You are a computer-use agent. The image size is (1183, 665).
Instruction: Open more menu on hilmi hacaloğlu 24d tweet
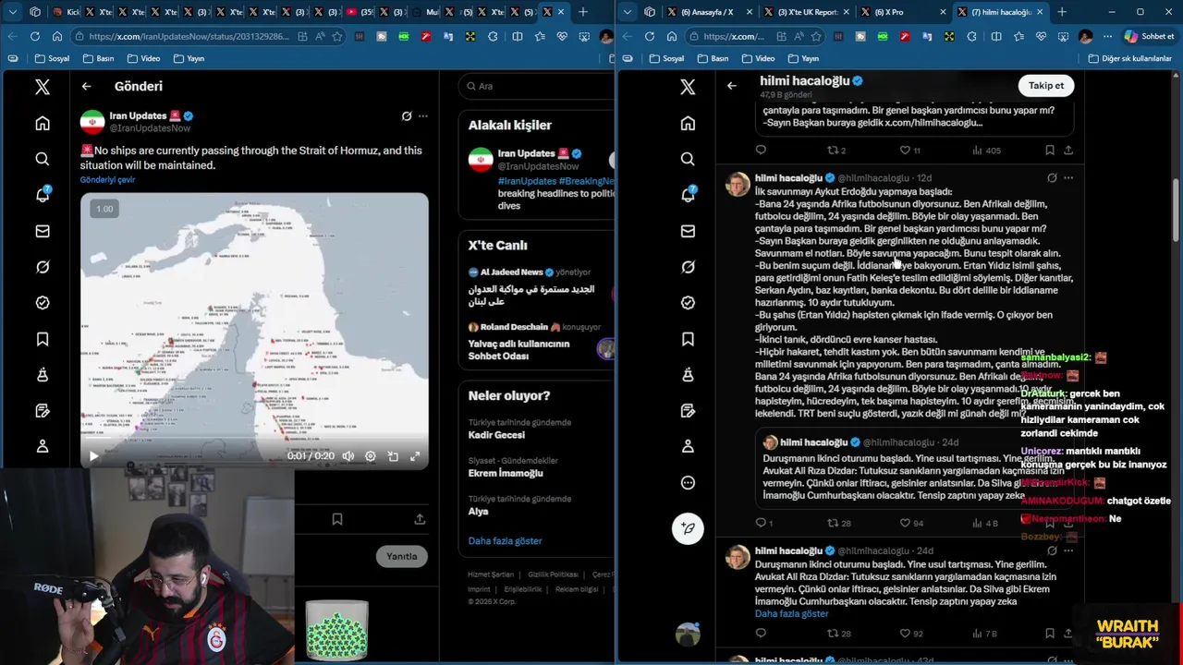click(1068, 550)
